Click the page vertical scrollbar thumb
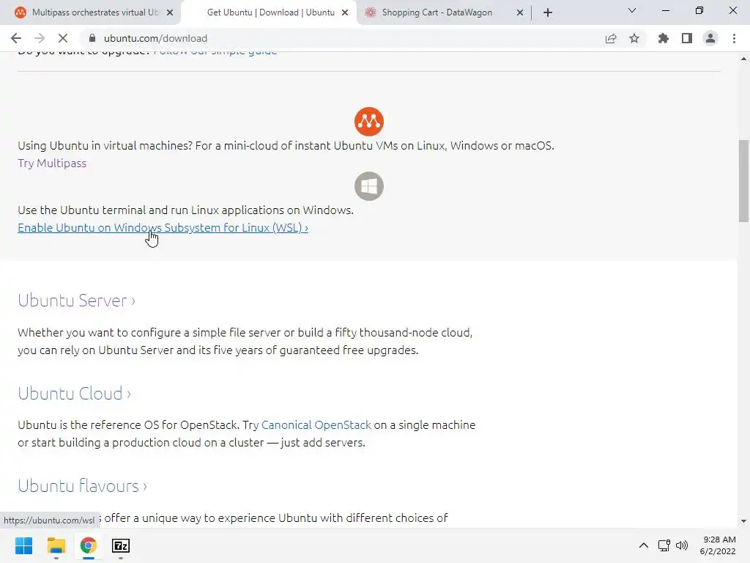Viewport: 750px width, 563px height. coord(743,181)
